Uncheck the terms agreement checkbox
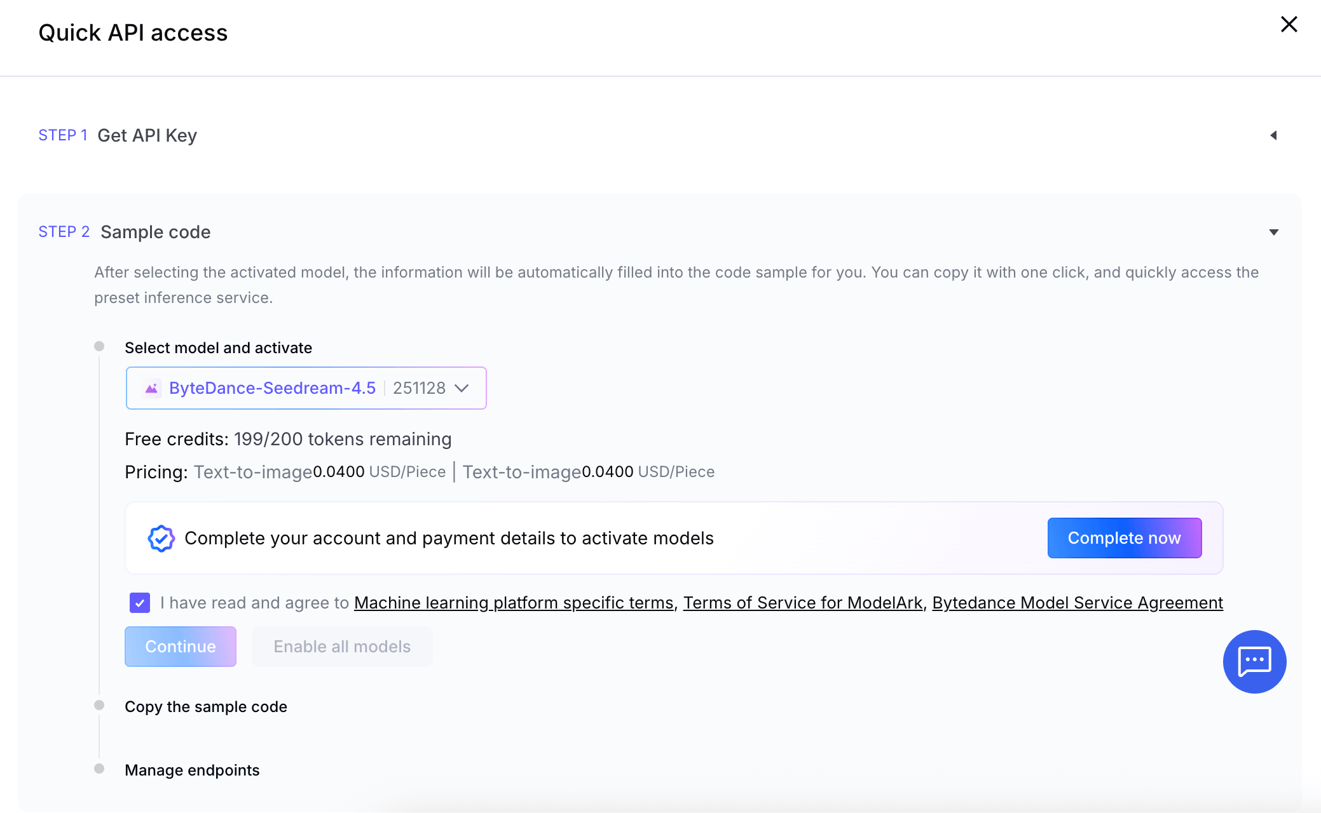Viewport: 1321px width, 813px height. pos(140,603)
